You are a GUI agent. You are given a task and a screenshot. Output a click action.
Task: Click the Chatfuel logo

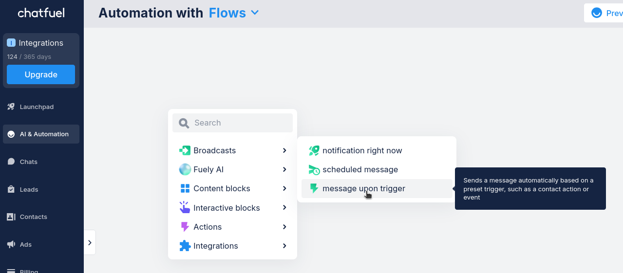point(41,13)
